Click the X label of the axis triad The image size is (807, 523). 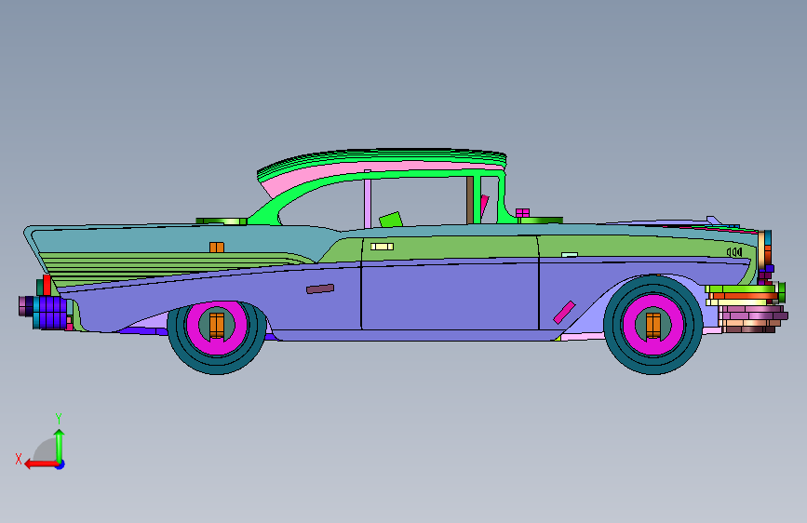(x=19, y=459)
